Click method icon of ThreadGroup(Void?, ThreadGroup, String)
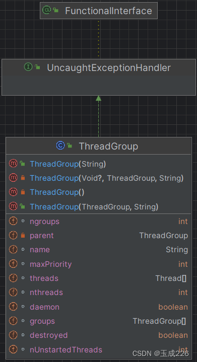Viewport: 197px width, 362px height. (x=13, y=178)
